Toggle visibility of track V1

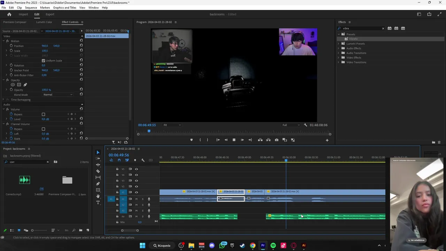point(136,192)
